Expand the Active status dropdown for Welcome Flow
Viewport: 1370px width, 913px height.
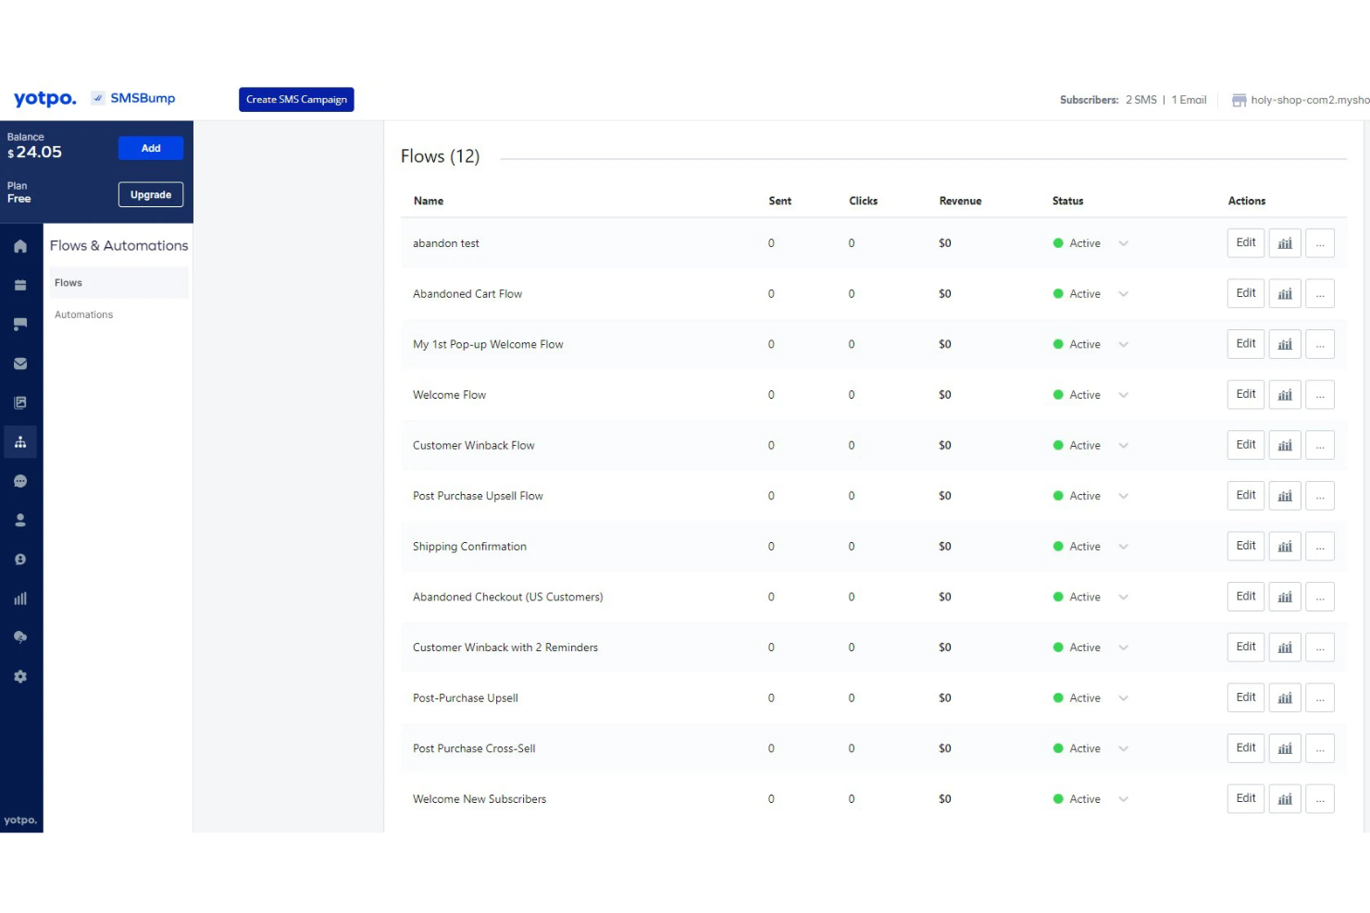(1123, 394)
